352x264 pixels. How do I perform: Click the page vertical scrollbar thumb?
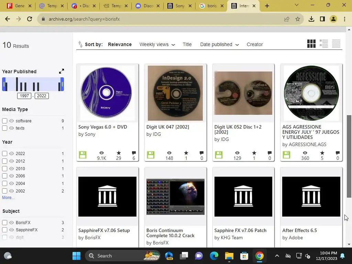[349, 156]
